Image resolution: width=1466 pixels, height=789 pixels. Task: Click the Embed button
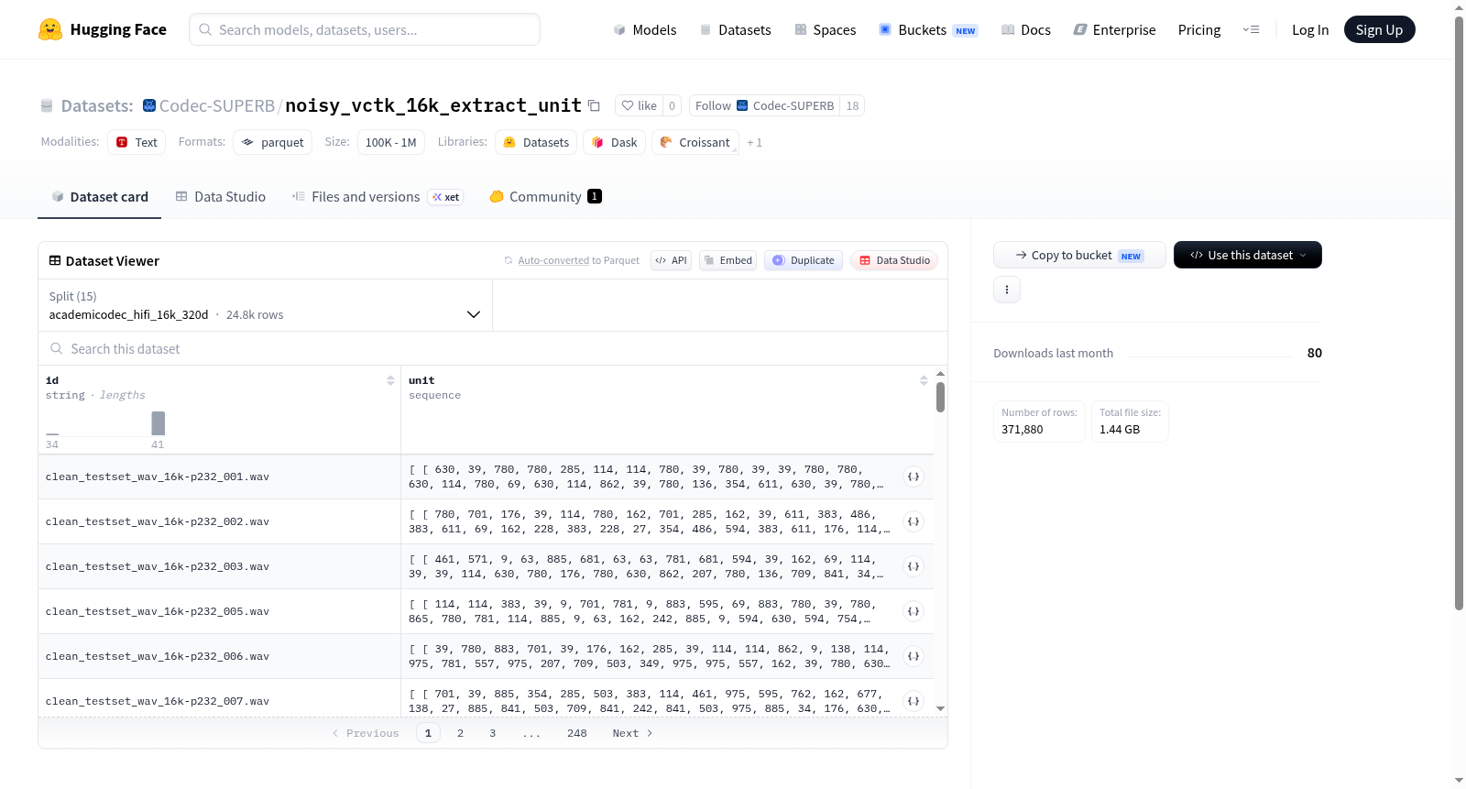click(x=728, y=260)
